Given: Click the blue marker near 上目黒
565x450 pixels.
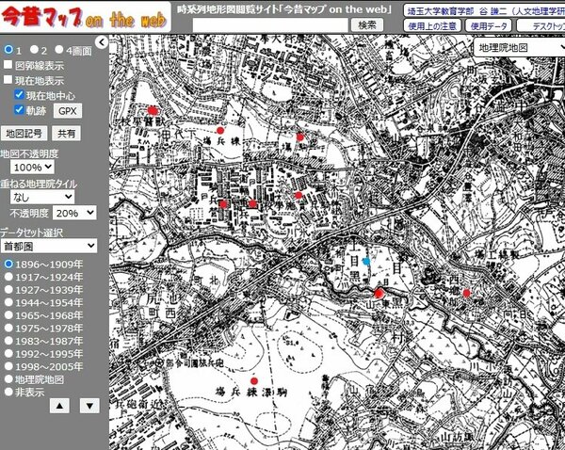Looking at the screenshot, I should [x=366, y=261].
